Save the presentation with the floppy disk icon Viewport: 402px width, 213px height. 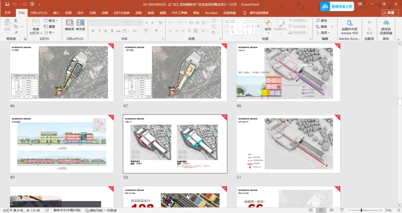point(7,4)
